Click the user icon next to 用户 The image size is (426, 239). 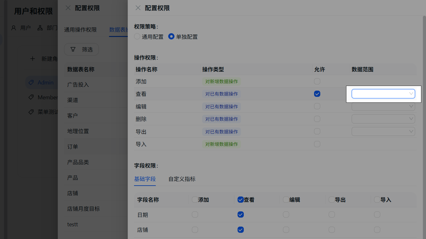pyautogui.click(x=14, y=28)
